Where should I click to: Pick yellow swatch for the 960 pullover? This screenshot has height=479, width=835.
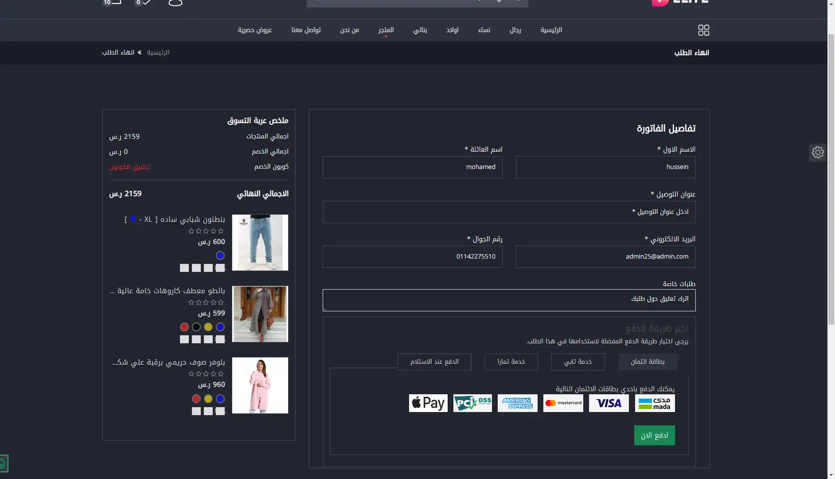208,399
